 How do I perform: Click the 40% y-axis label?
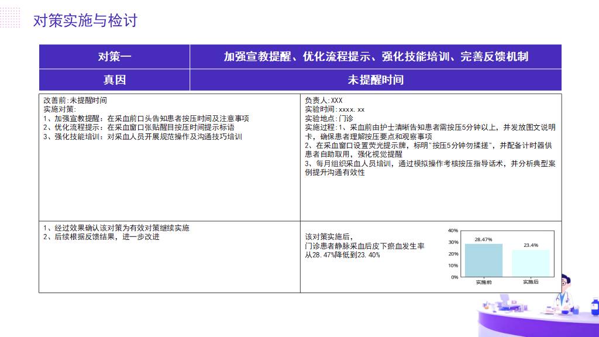tap(453, 231)
